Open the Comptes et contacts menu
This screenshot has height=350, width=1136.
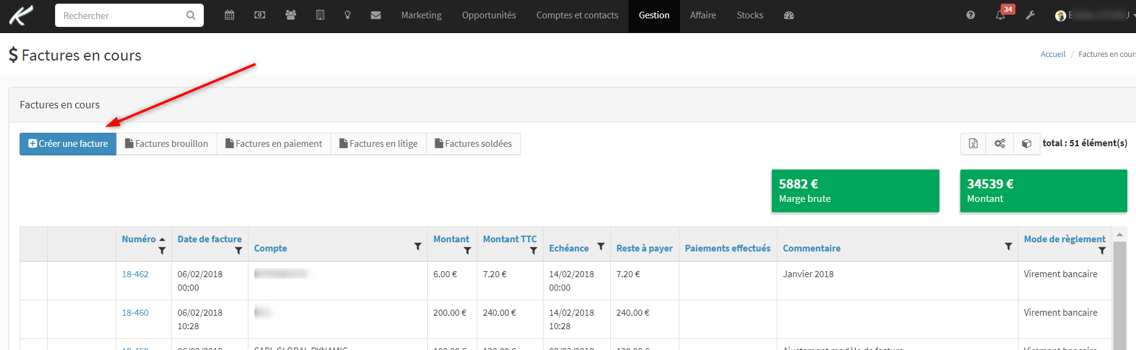[577, 15]
